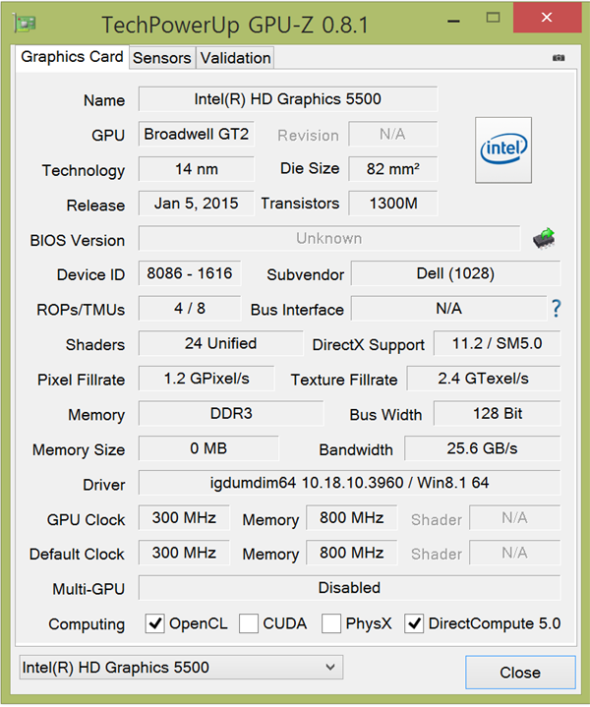Click the Shaders value 24 Unified
The height and width of the screenshot is (707, 590).
coord(220,343)
